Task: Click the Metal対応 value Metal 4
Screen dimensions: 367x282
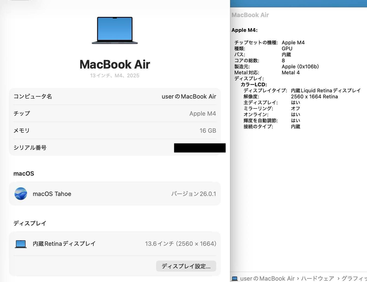Action: 291,72
